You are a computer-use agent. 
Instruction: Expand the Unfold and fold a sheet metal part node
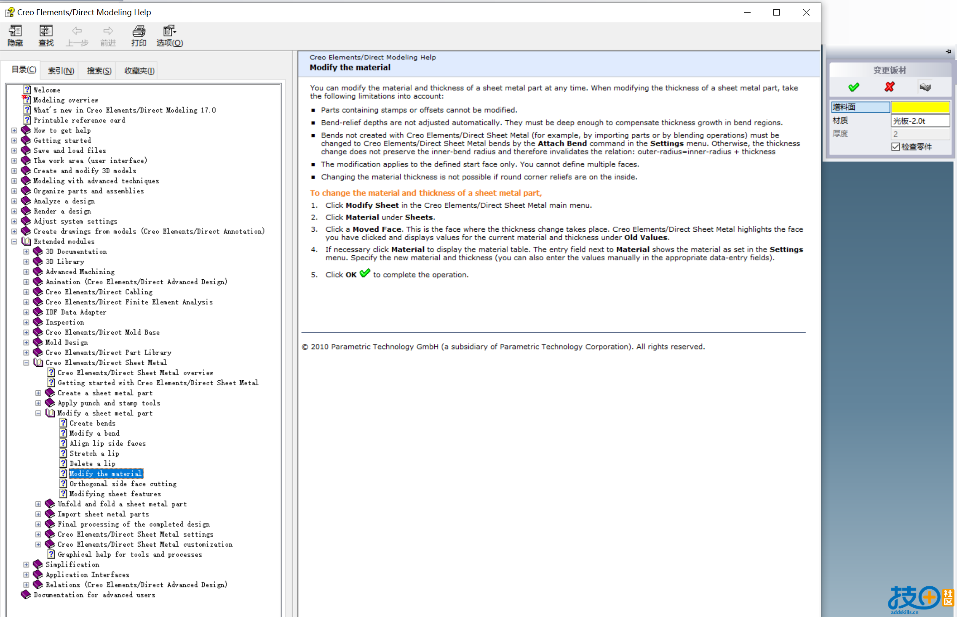38,503
